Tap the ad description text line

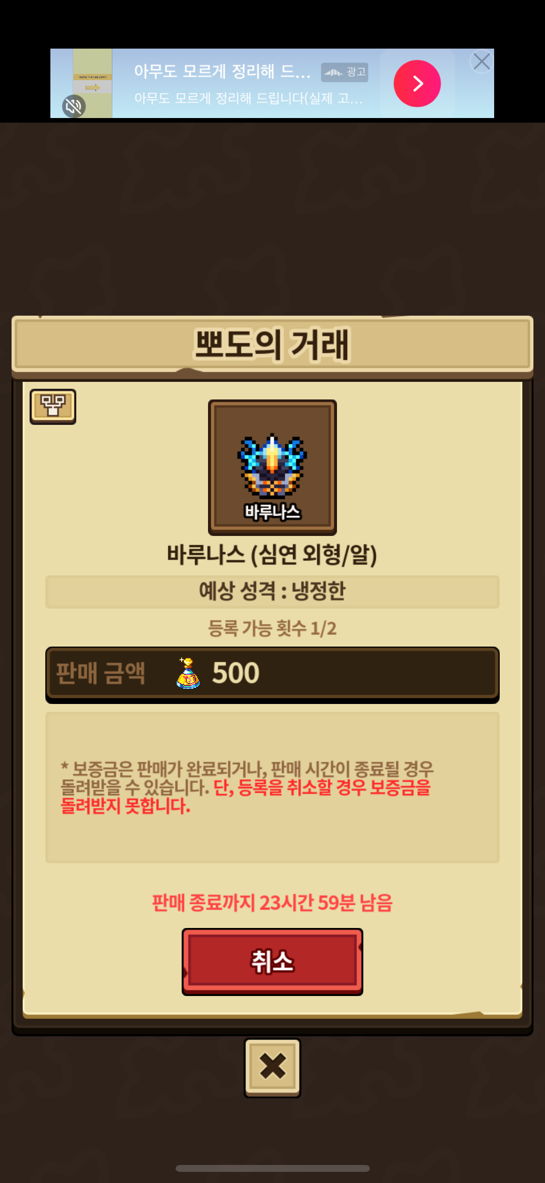click(249, 98)
